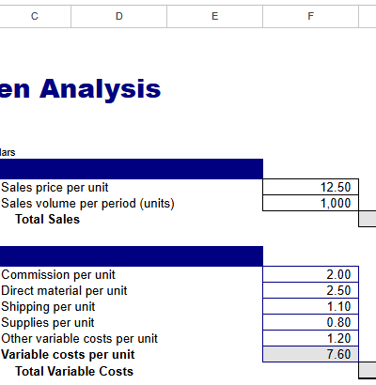This screenshot has height=385, width=376.
Task: Select column C header
Action: pyautogui.click(x=35, y=16)
